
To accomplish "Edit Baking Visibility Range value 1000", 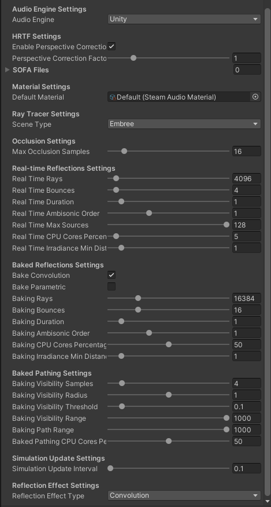I will coord(247,418).
